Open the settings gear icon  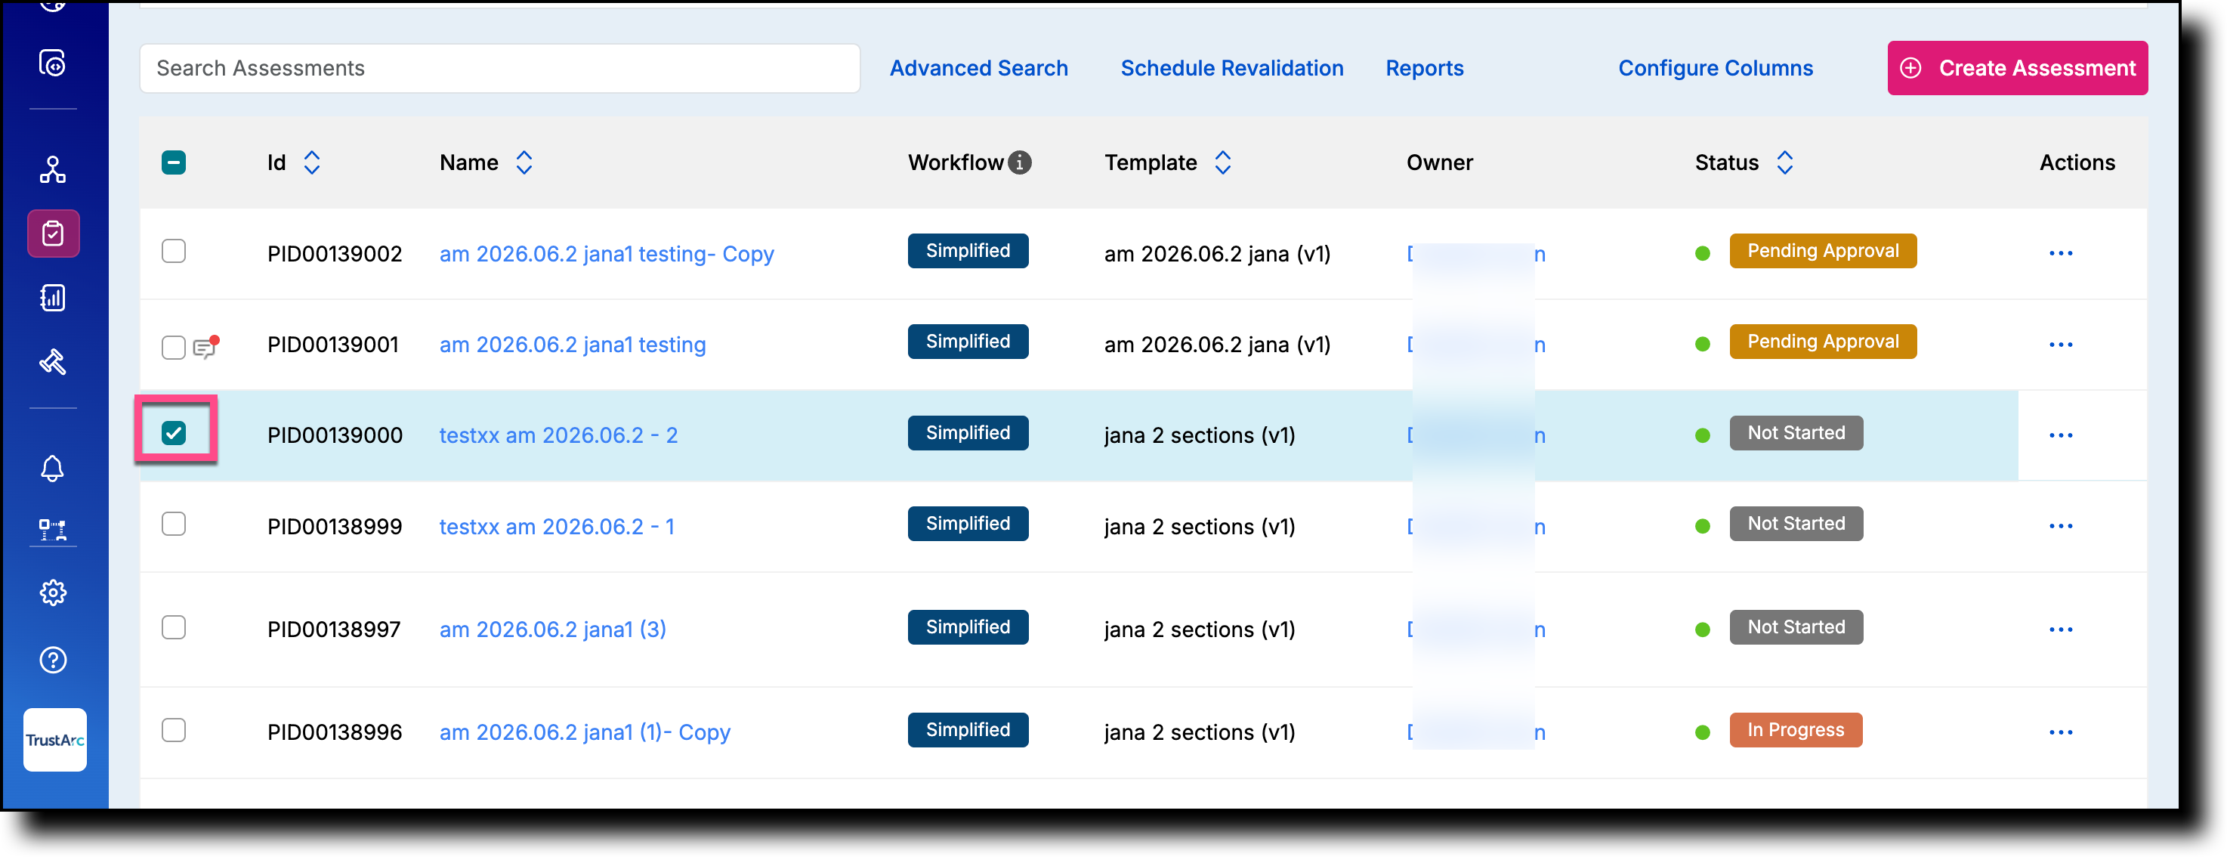[53, 593]
